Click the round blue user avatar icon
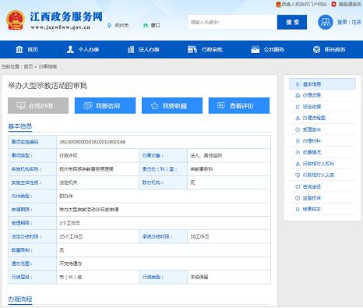 (325, 22)
